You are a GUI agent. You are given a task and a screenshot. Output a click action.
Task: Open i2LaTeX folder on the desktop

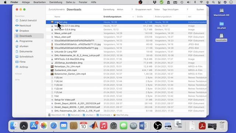pos(221,25)
